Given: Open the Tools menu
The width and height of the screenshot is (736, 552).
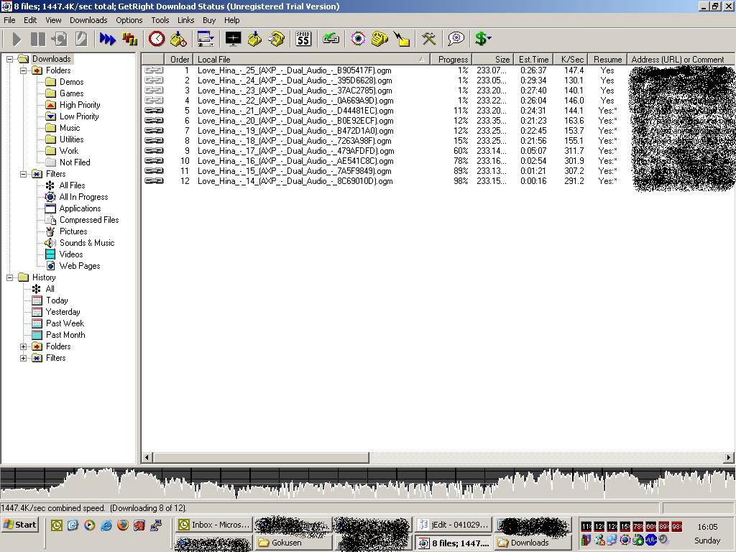Looking at the screenshot, I should point(160,20).
